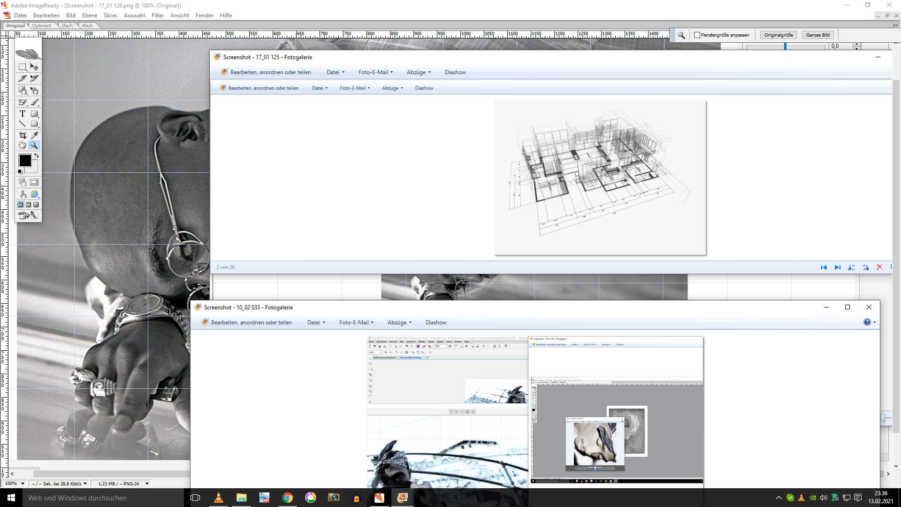Click the Originalgröße button
This screenshot has height=507, width=901.
(x=779, y=35)
